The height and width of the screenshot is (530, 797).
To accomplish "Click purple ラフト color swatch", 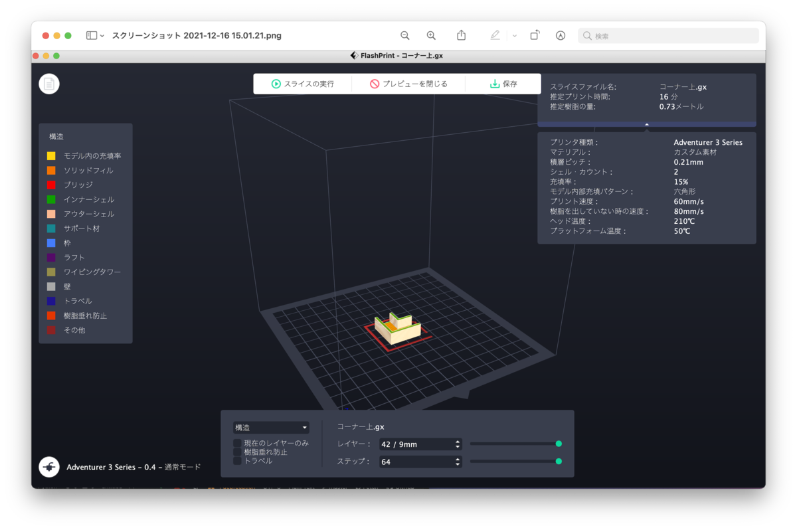I will [51, 257].
